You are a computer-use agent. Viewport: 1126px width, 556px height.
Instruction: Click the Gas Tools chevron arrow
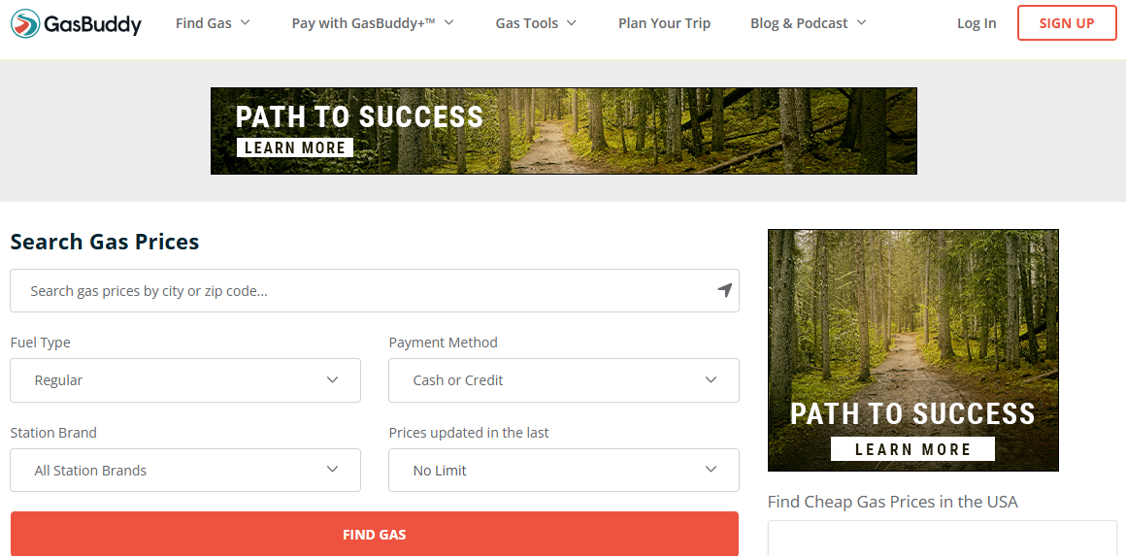[x=572, y=23]
